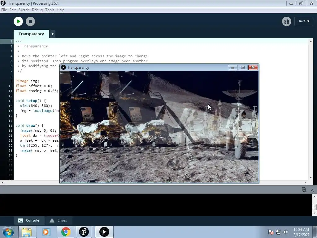
Task: Click the sketch window's play icon in title bar
Action: coord(63,67)
